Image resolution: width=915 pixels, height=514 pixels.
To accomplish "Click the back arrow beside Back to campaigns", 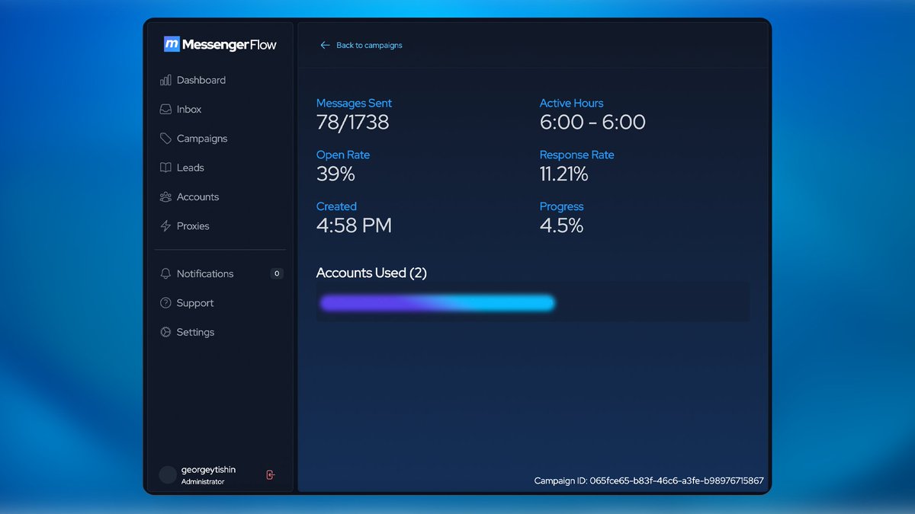I will (x=326, y=45).
